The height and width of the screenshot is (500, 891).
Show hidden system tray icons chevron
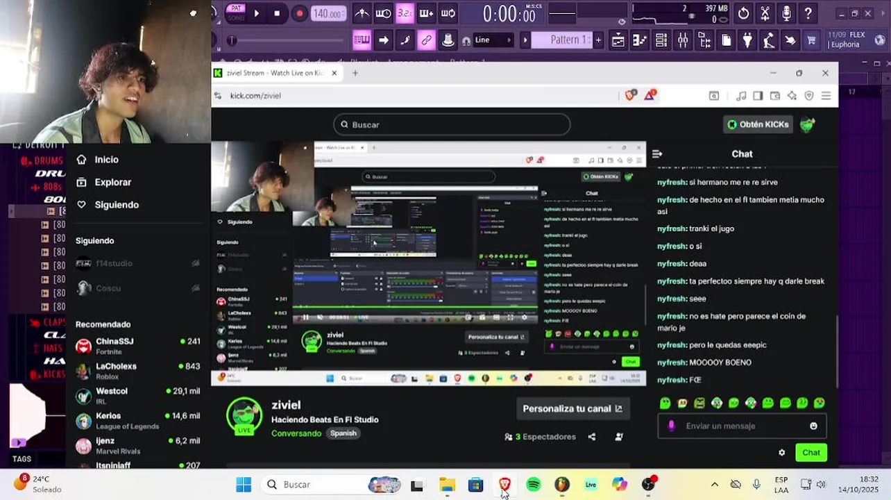[715, 485]
